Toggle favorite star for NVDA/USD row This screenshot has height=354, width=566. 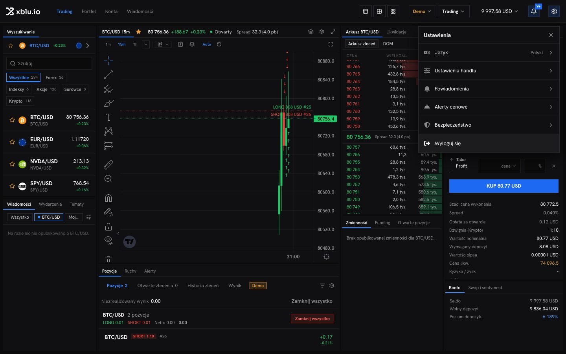(x=12, y=164)
